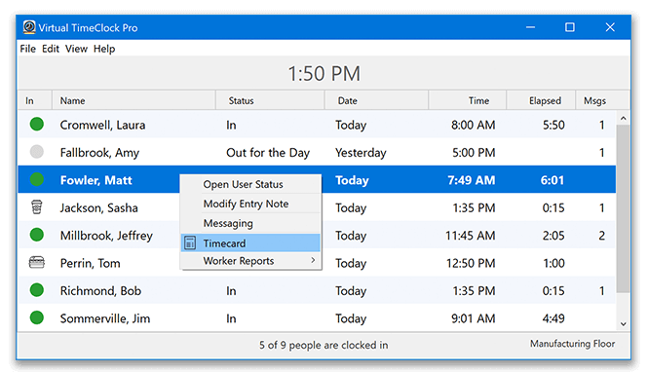648x372 pixels.
Task: Click the Virtual TimeClock Pro app icon
Action: (x=29, y=27)
